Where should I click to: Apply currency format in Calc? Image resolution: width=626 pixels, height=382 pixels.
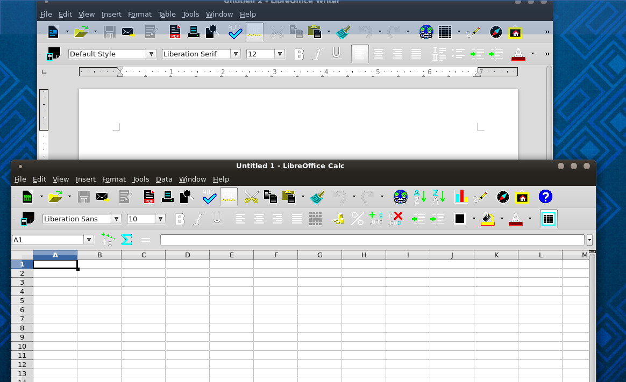pyautogui.click(x=339, y=219)
